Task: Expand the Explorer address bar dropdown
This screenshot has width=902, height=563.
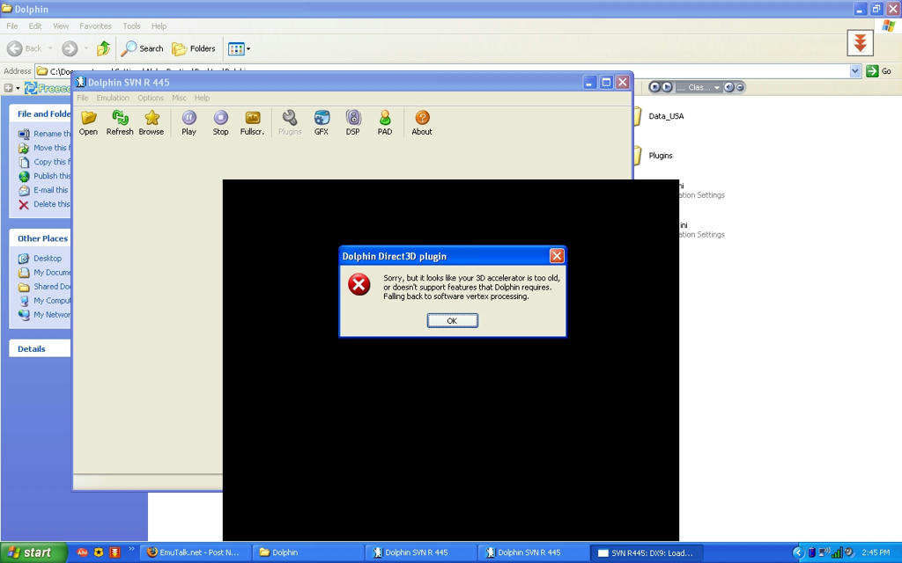Action: pos(854,71)
